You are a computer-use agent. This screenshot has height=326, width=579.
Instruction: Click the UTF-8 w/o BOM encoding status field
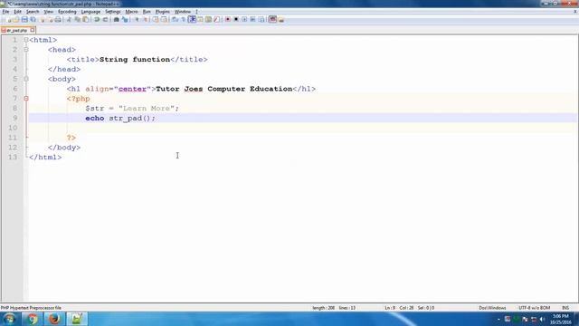534,308
